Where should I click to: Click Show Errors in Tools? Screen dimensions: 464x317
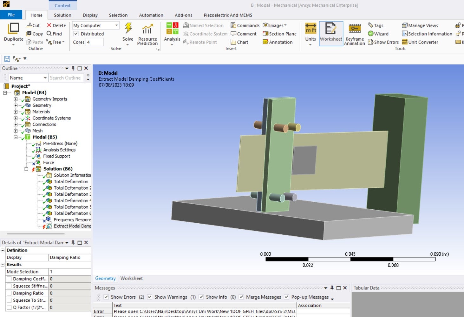[x=383, y=42]
